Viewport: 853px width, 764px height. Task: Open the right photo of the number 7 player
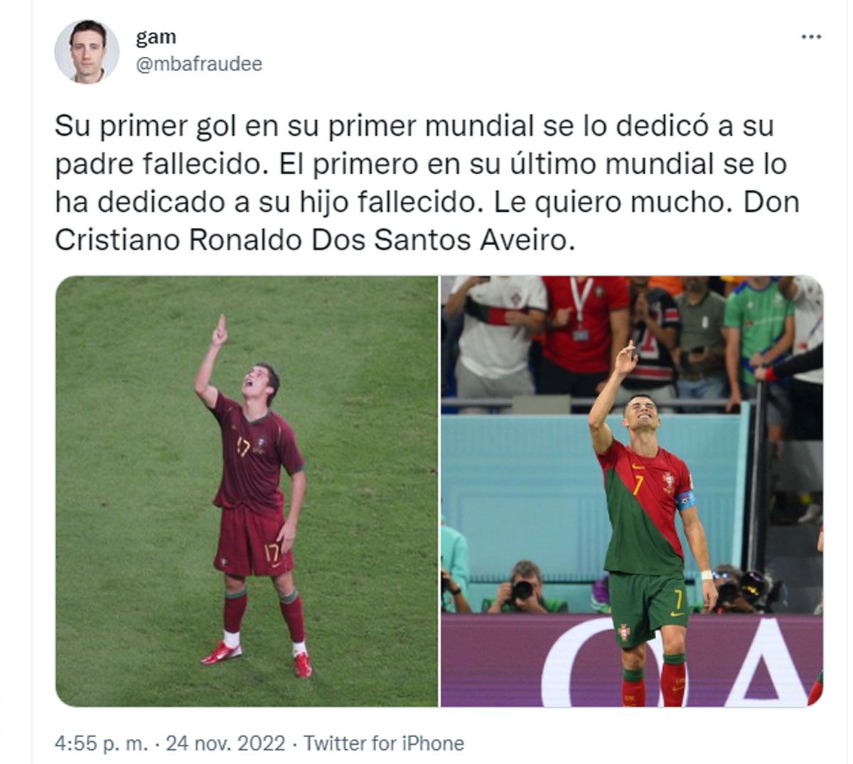[632, 491]
